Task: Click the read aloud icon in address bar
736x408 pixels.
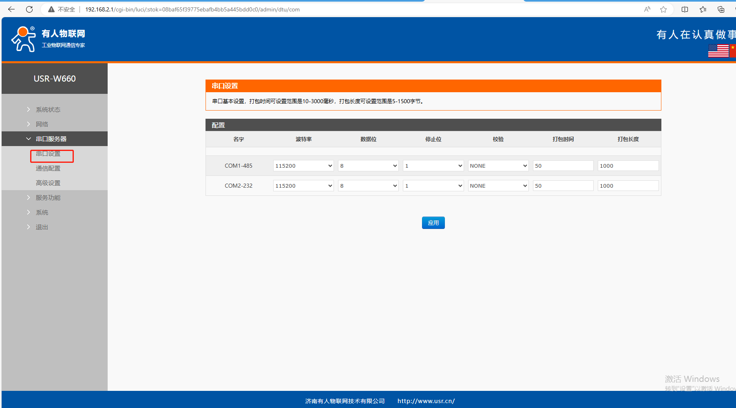Action: tap(647, 9)
